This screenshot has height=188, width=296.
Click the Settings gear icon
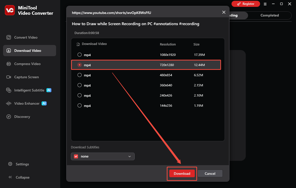[10, 164]
